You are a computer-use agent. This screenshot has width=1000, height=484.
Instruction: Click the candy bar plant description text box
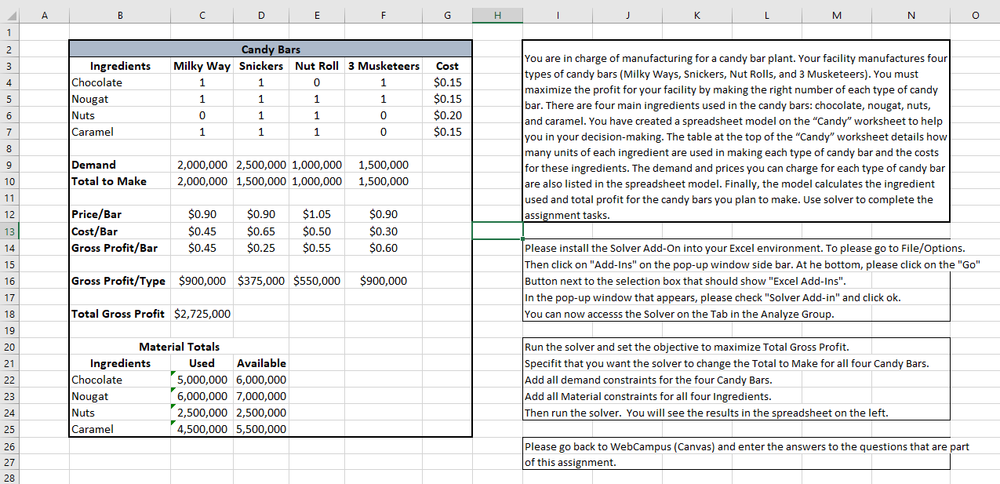click(x=736, y=132)
